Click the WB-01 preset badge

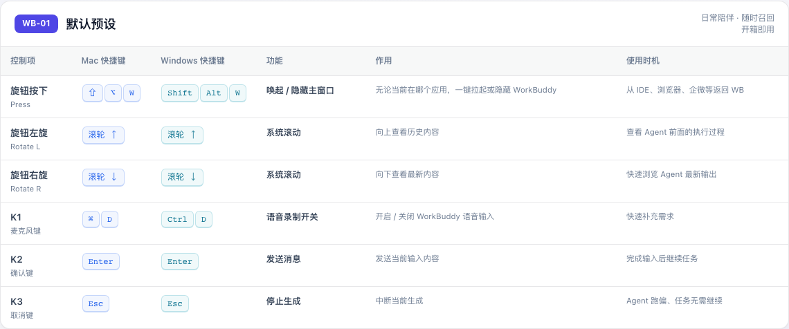[36, 23]
